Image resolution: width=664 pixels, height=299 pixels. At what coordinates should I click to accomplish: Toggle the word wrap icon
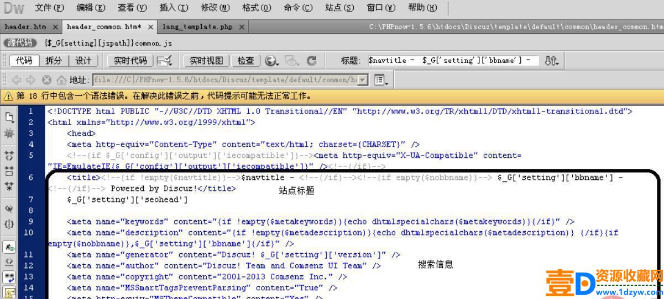coord(9,277)
